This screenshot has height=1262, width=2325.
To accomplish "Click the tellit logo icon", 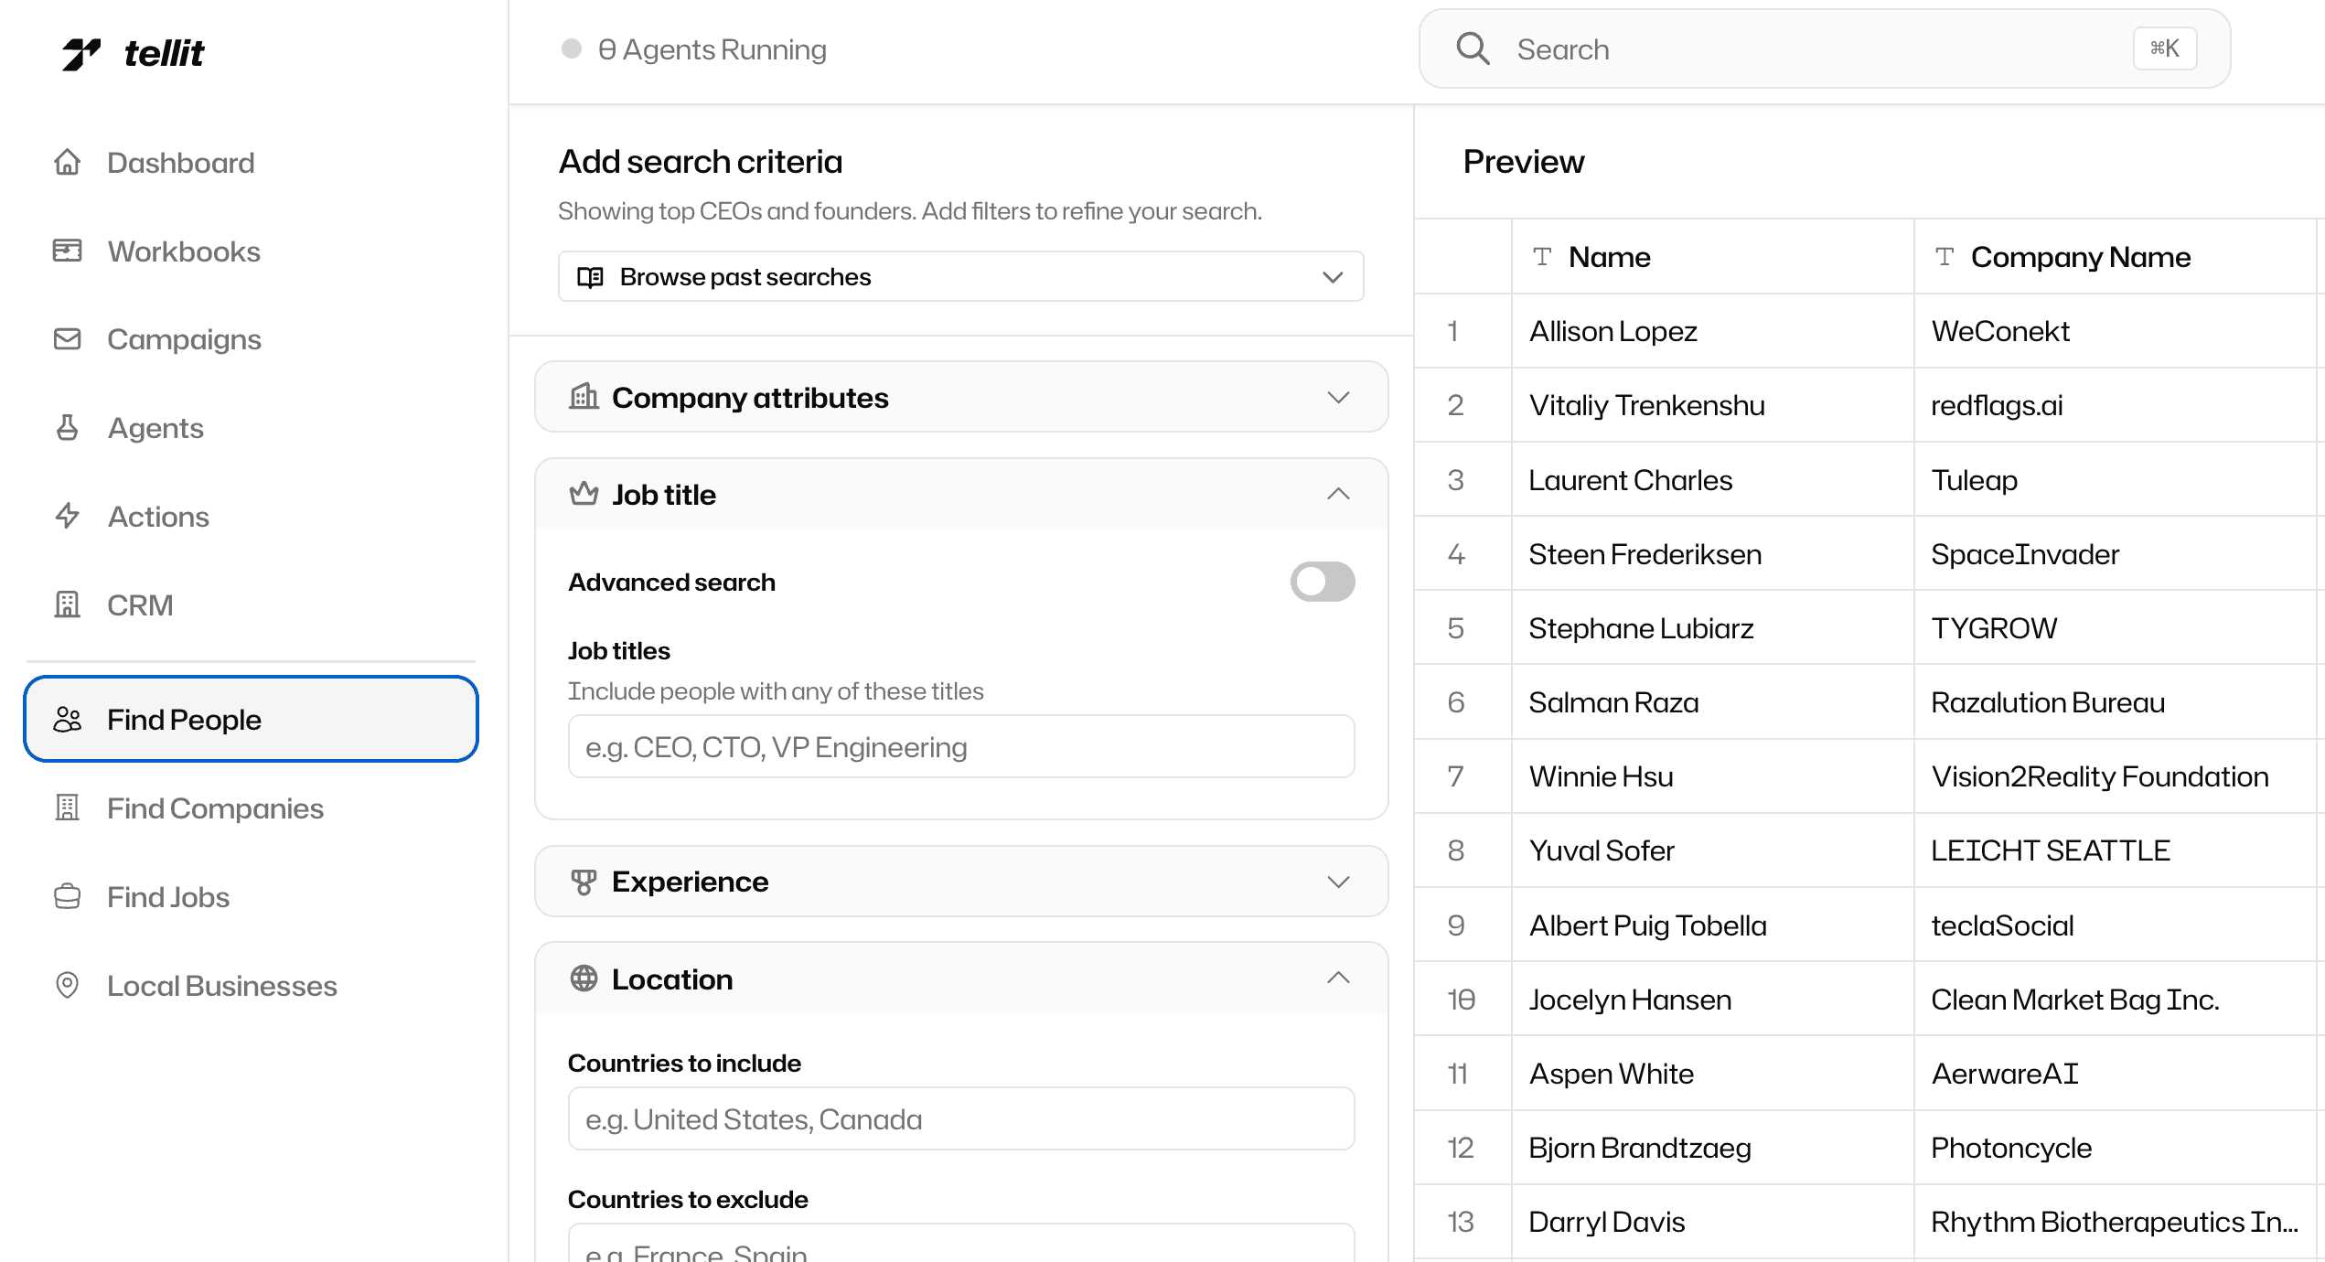I will click(81, 54).
